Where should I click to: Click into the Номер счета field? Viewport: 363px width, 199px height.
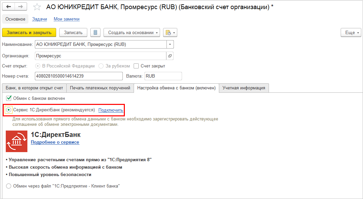tap(79, 76)
